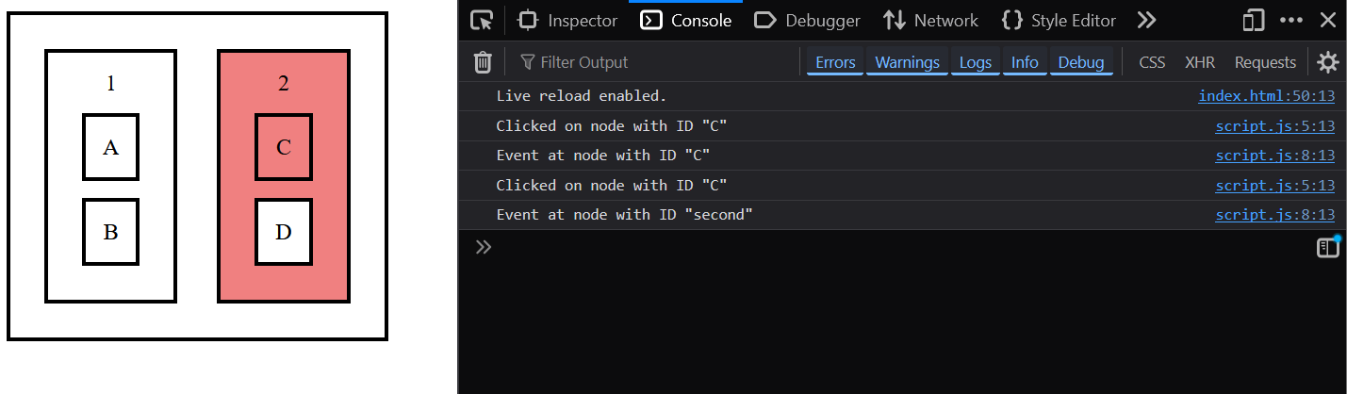The height and width of the screenshot is (394, 1347).
Task: Switch to the Inspector tab
Action: [x=568, y=21]
